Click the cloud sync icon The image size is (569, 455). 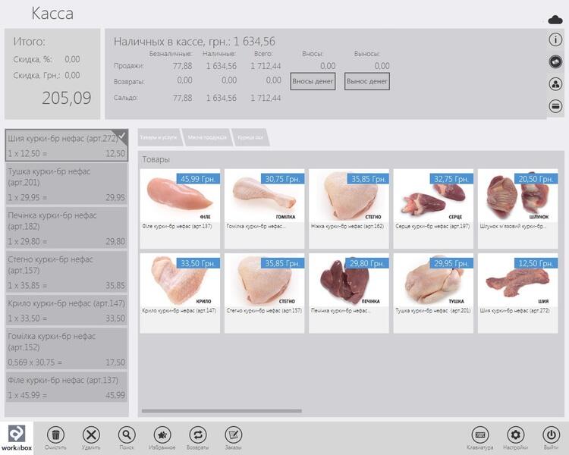(555, 19)
